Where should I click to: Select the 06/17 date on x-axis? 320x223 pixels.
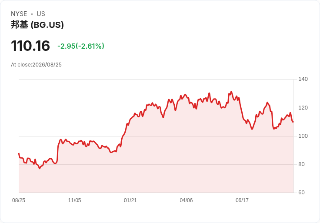[242, 200]
